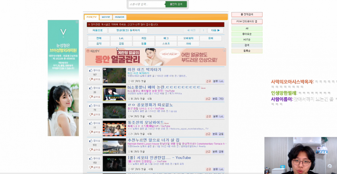This screenshot has width=337, height=174.
Task: Focus the 소환사명 입력 search field
Action: [147, 4]
